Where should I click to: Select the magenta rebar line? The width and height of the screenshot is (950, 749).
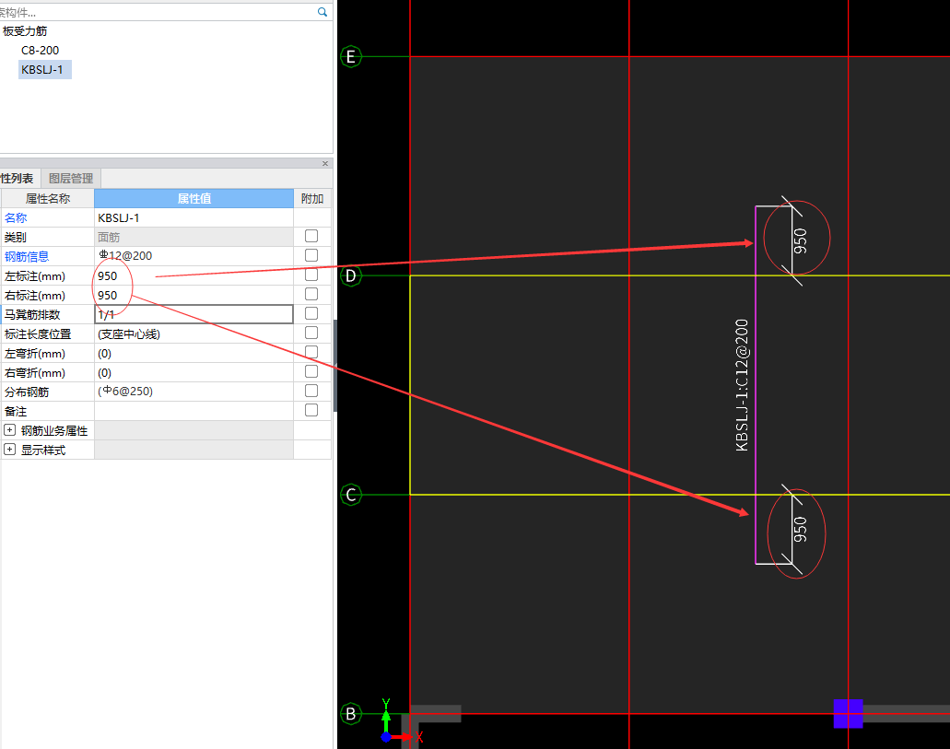756,385
